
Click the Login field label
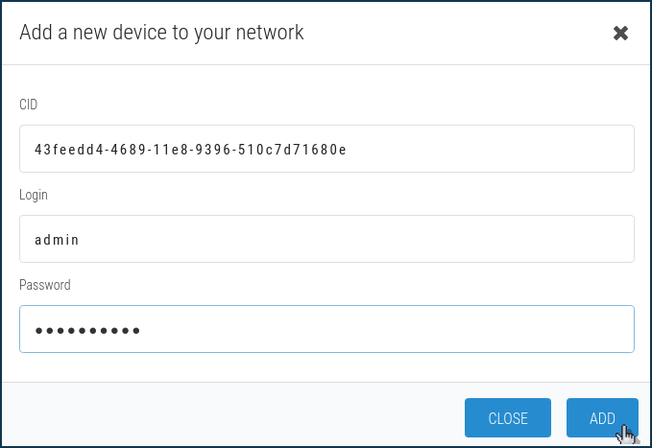34,195
